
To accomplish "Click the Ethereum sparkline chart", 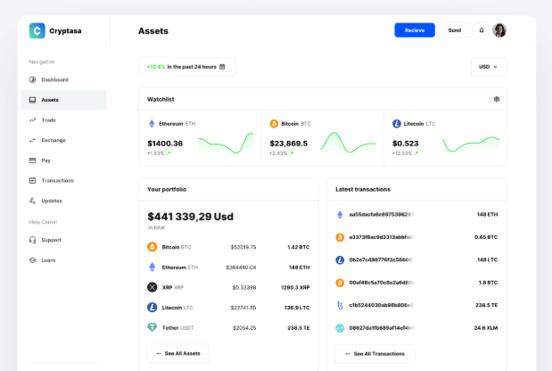I will (x=226, y=144).
